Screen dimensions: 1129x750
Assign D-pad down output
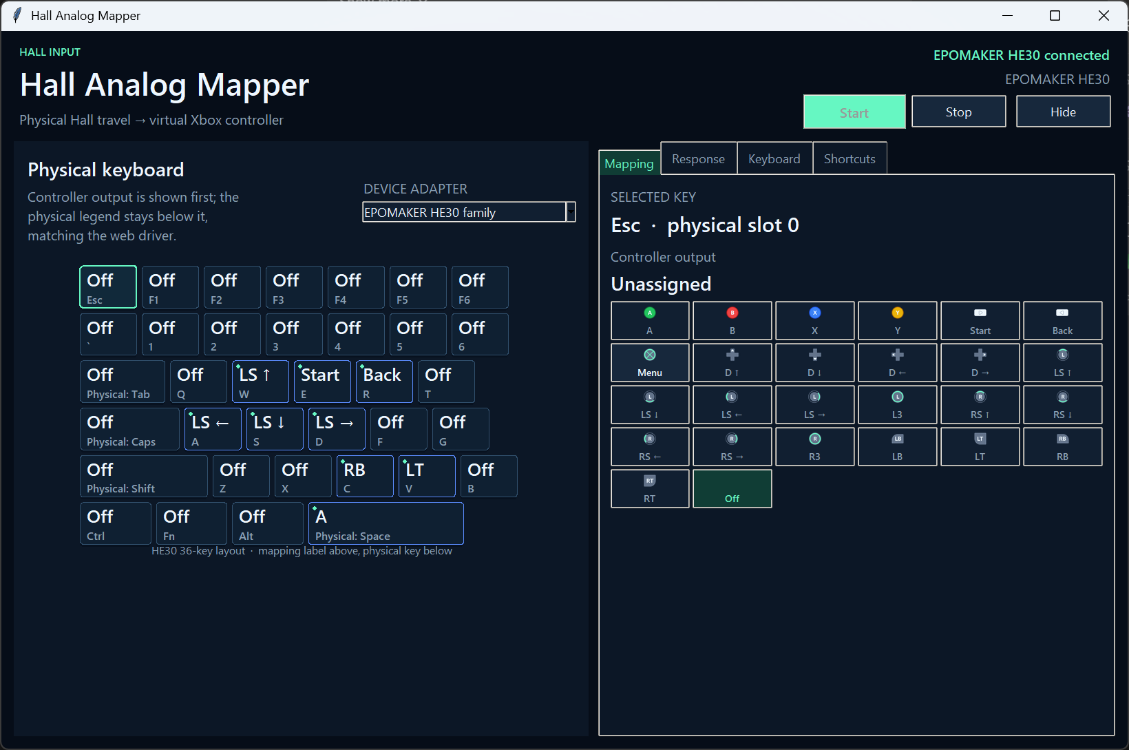pos(815,362)
